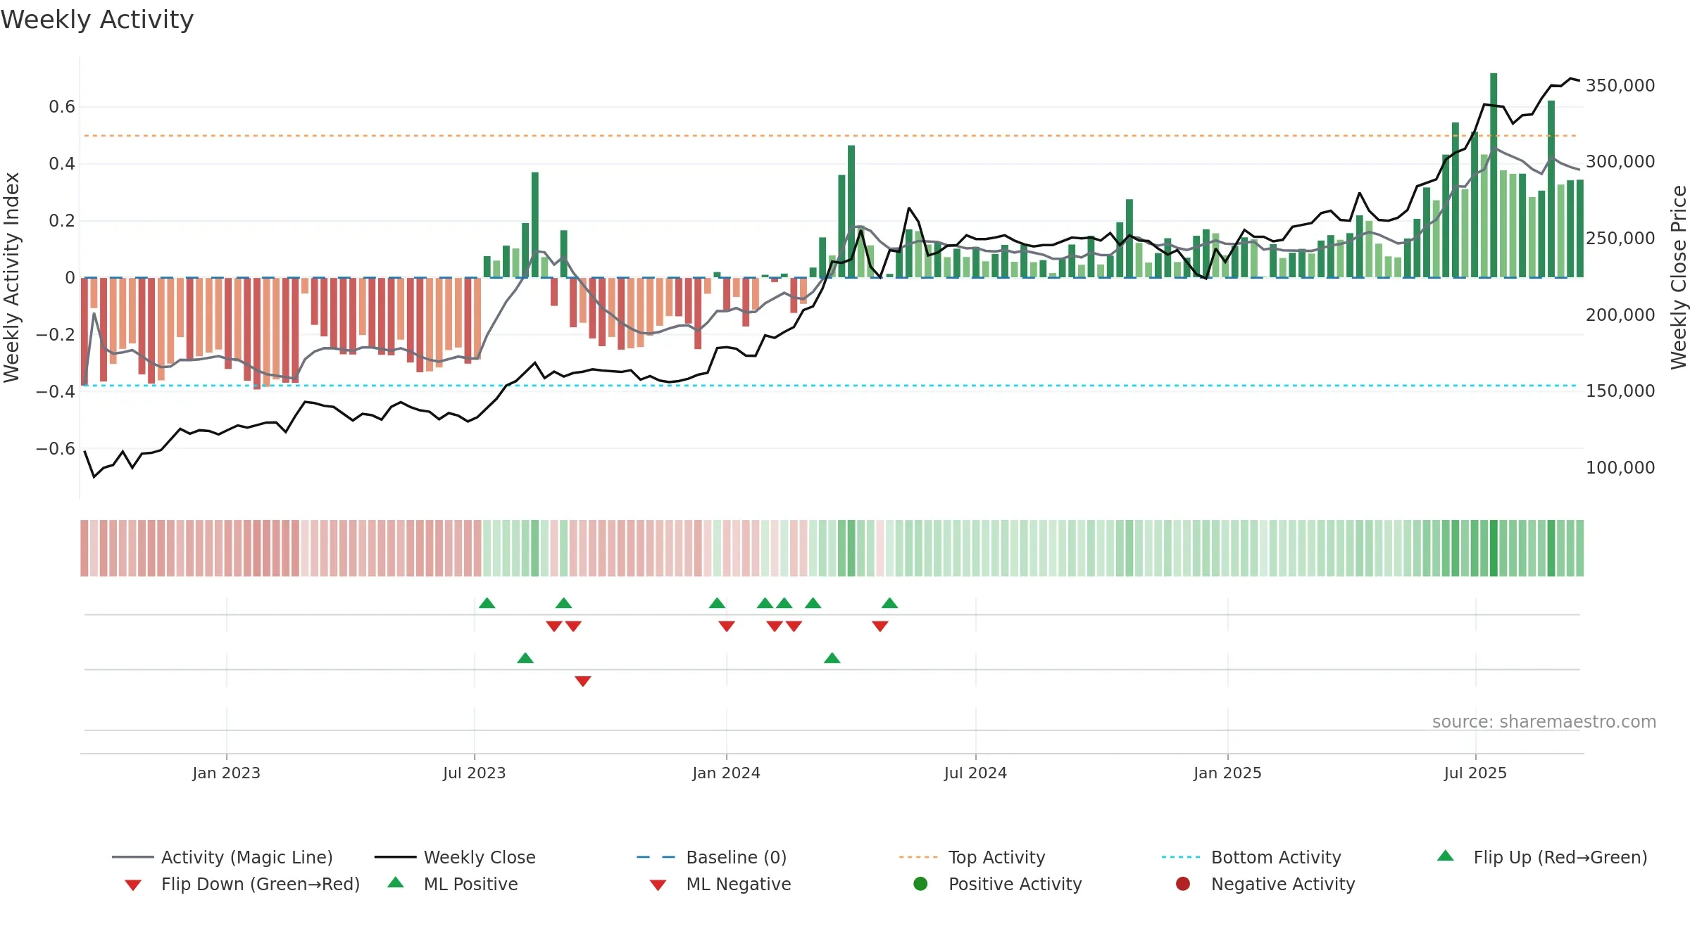Click the 150,000 price axis label
The height and width of the screenshot is (950, 1690).
tap(1620, 391)
